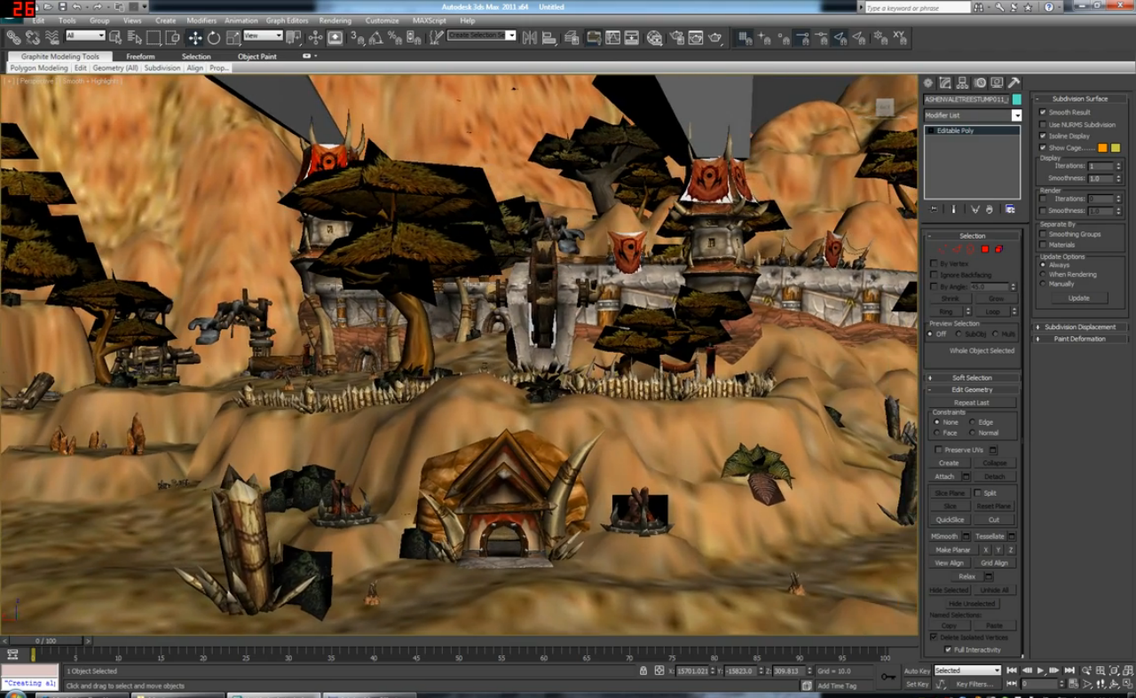The height and width of the screenshot is (698, 1136).
Task: Toggle the Isoline Display checkbox
Action: [1043, 136]
